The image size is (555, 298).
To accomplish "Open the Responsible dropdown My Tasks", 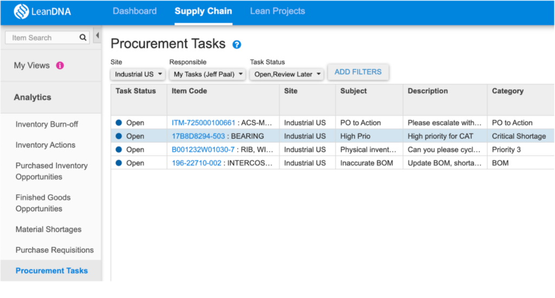I will tap(207, 74).
